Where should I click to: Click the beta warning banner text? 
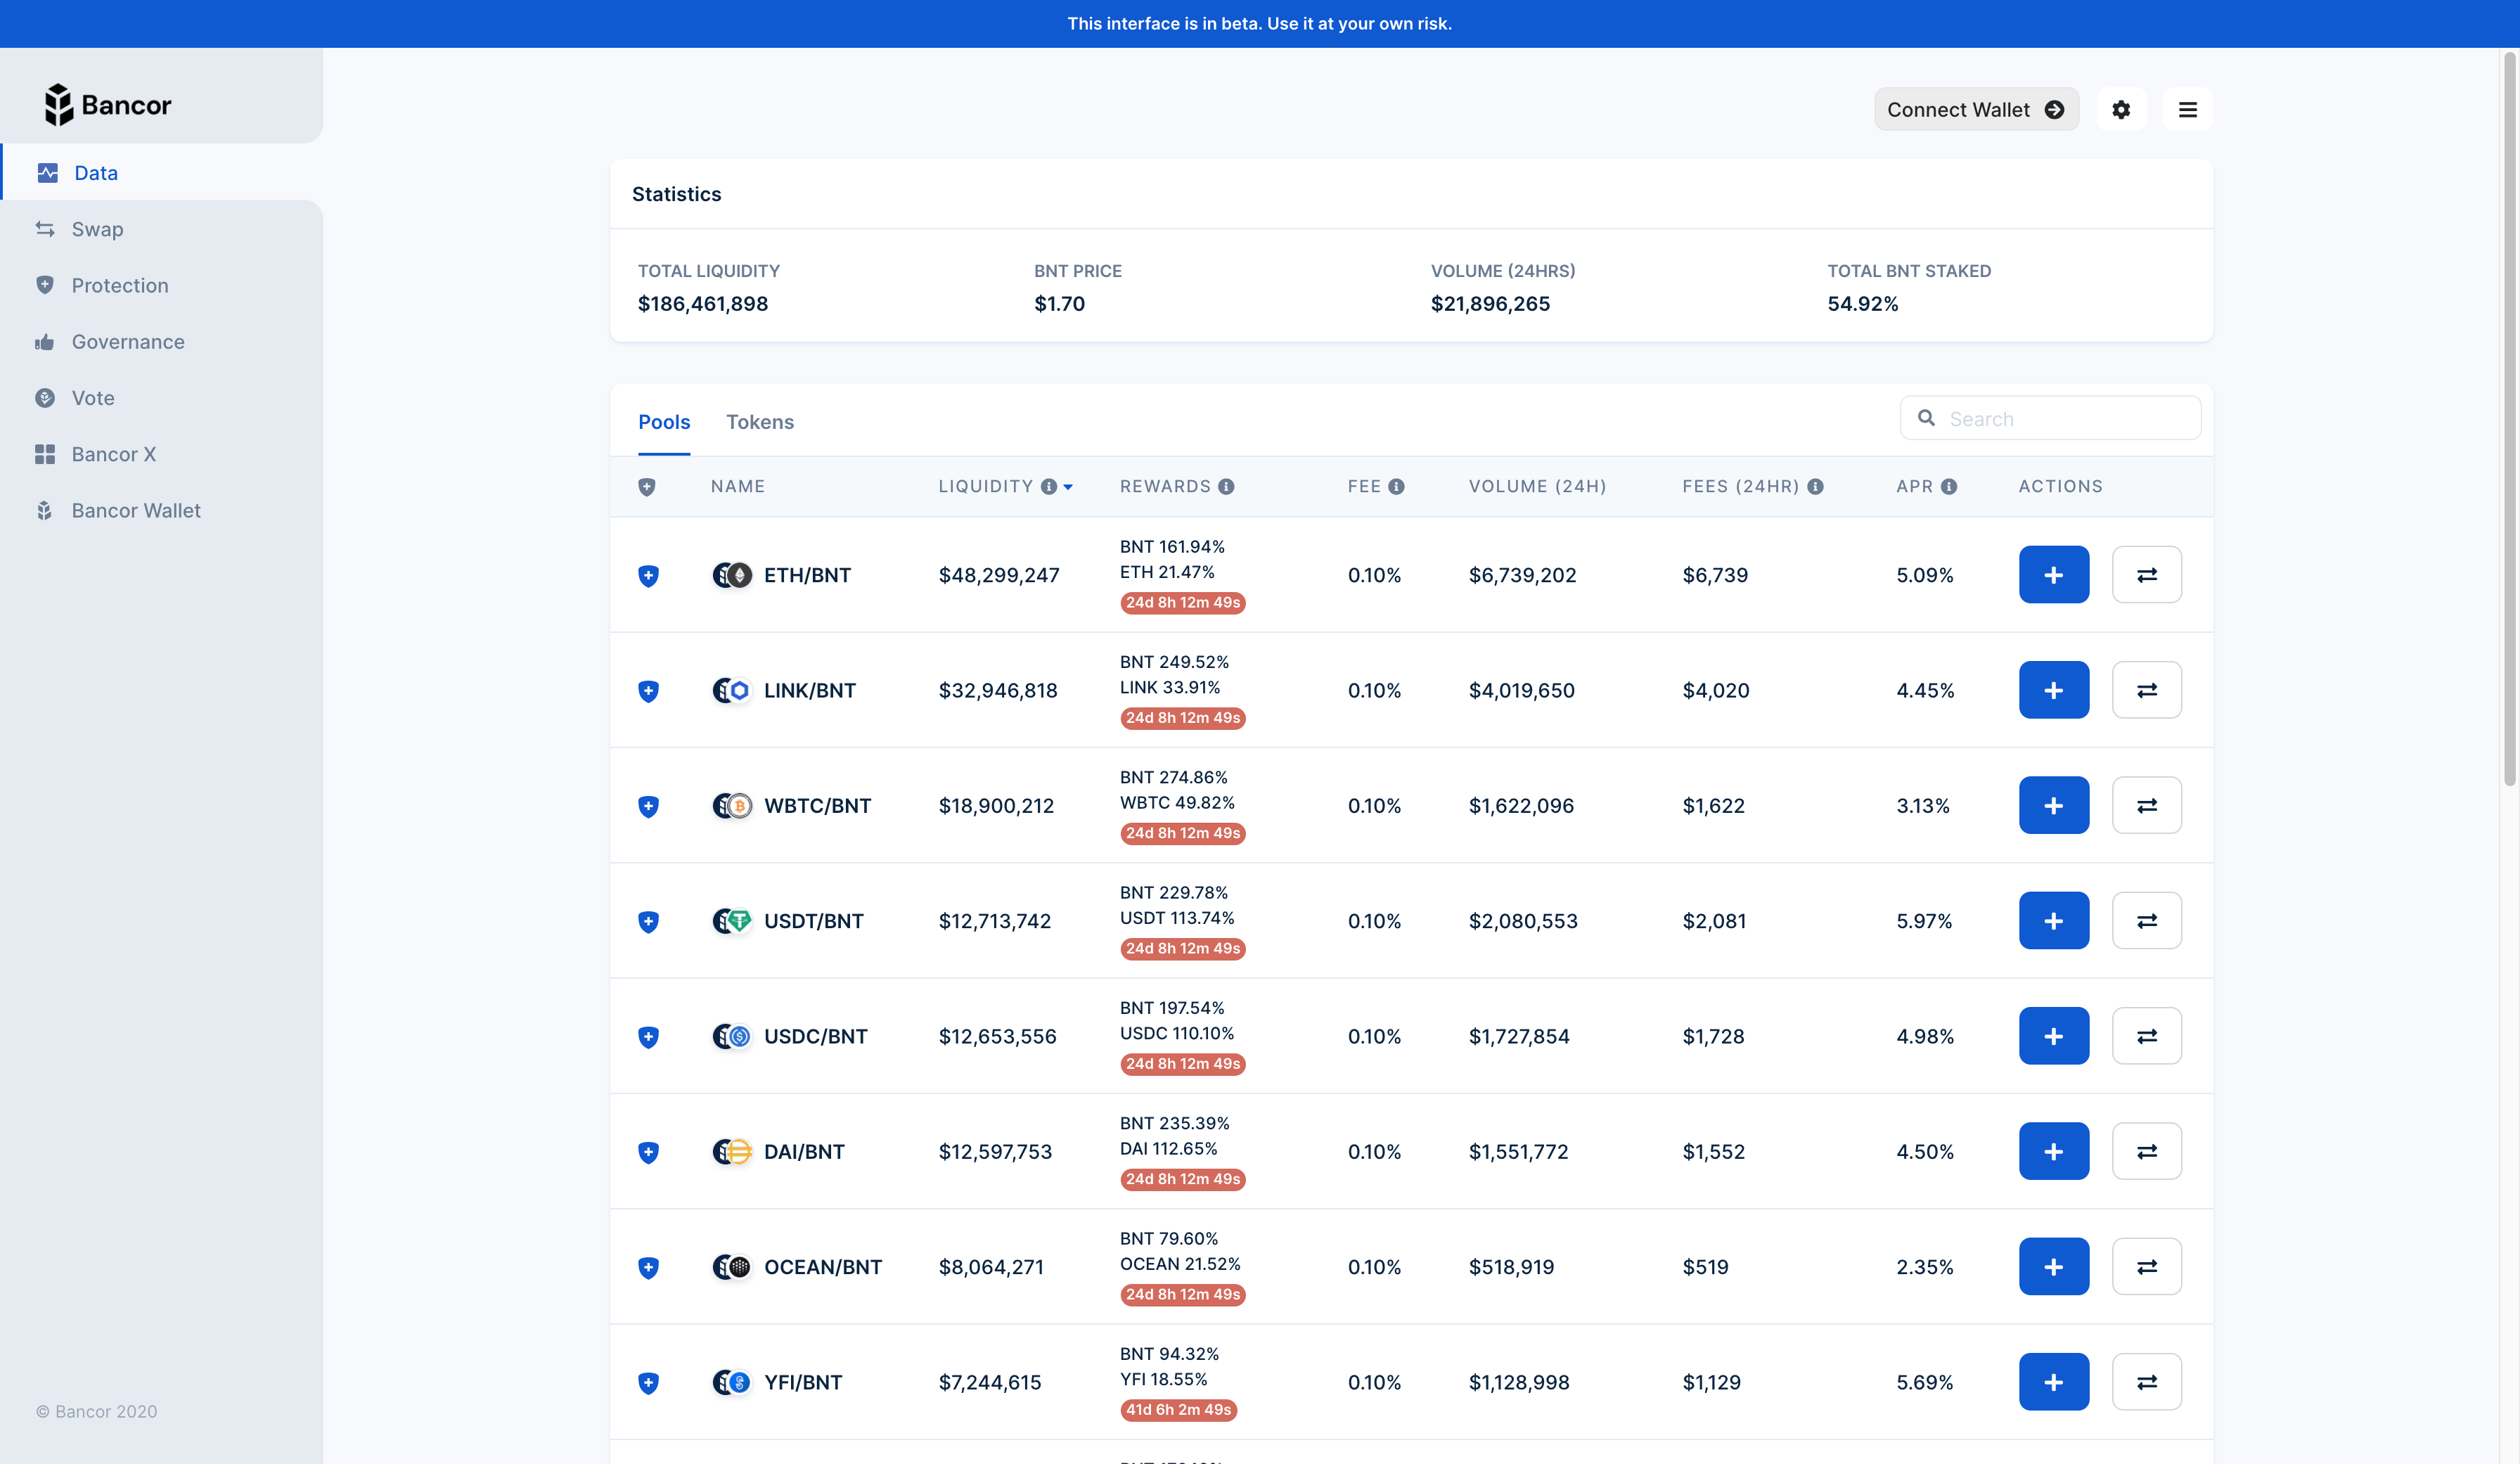pos(1259,23)
